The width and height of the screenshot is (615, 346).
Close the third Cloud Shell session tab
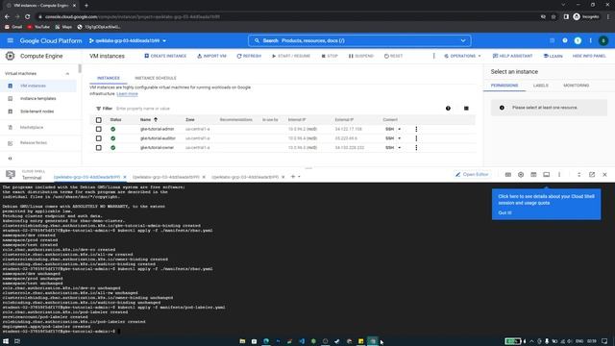click(283, 177)
